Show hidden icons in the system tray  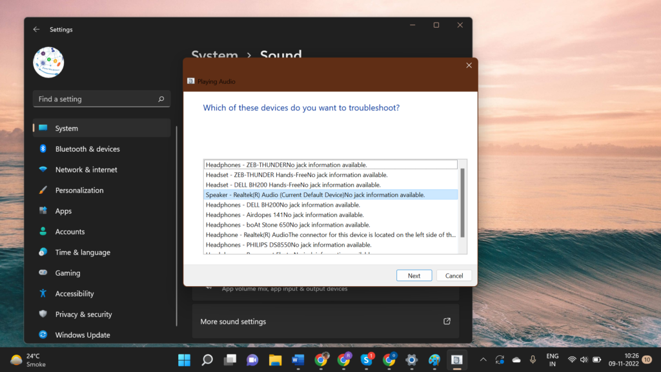pyautogui.click(x=483, y=360)
